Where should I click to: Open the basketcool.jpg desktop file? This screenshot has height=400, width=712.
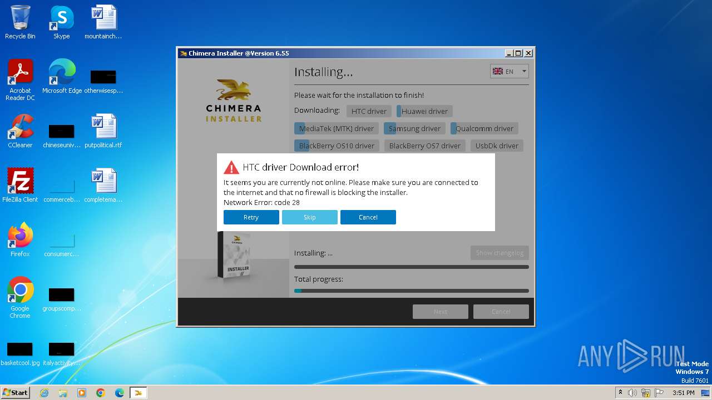click(x=20, y=353)
